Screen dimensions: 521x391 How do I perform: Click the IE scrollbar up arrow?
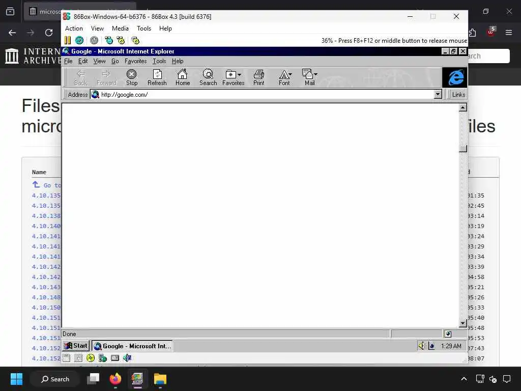[463, 107]
